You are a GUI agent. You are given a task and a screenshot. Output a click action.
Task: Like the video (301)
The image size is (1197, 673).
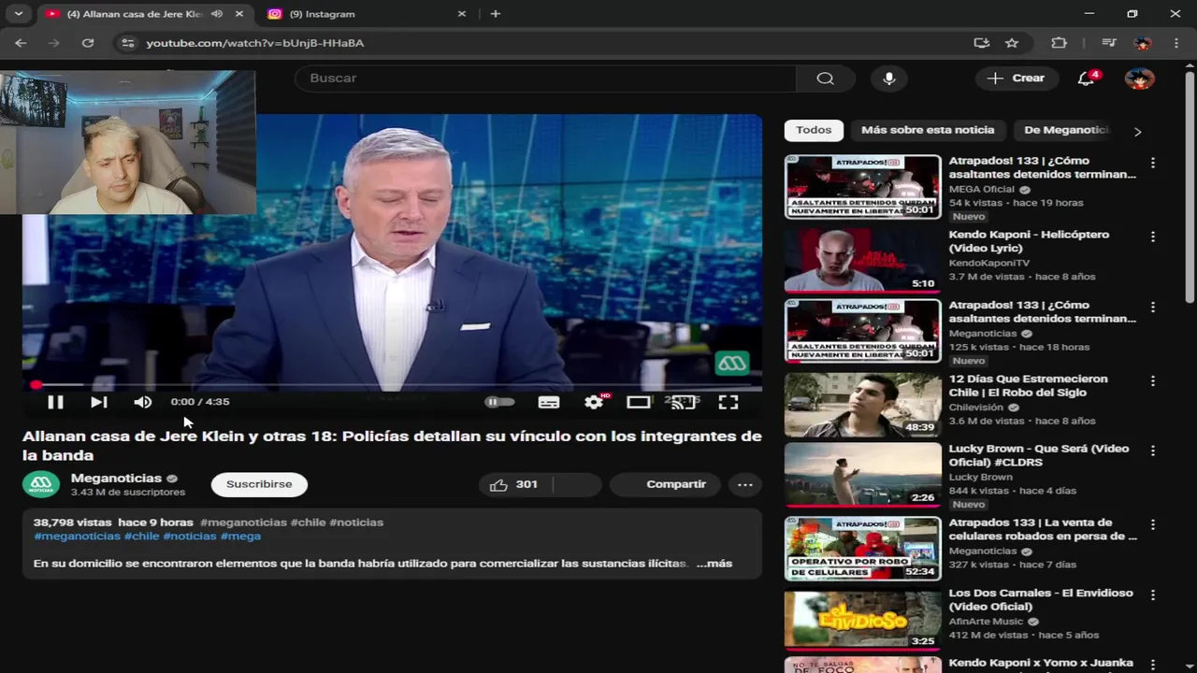[x=515, y=484]
